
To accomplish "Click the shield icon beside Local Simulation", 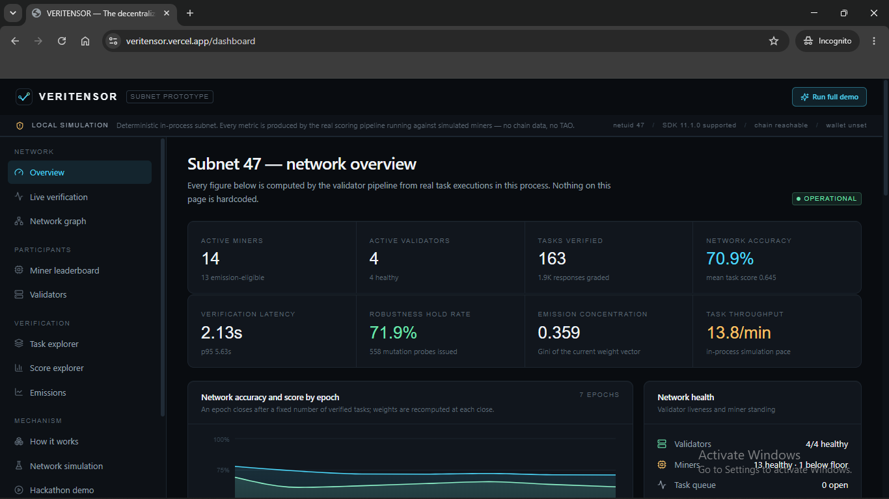I will click(20, 125).
